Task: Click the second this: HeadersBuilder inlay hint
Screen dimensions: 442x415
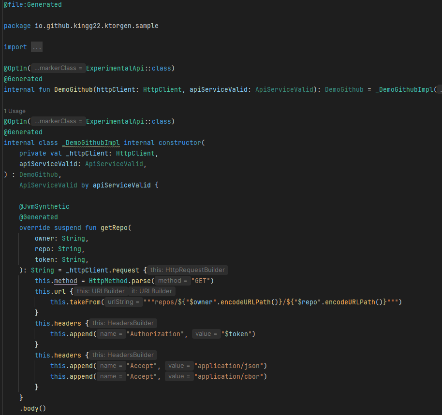Action: point(123,355)
